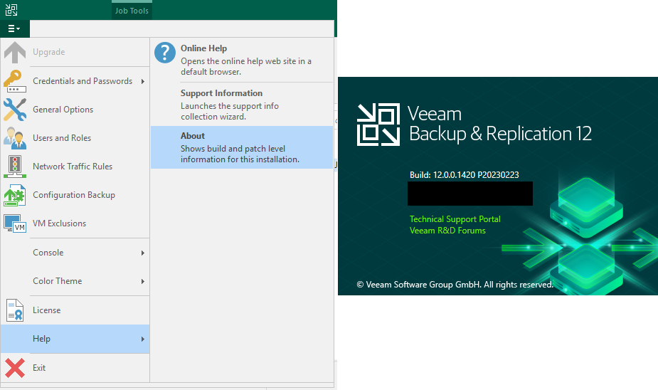
Task: Click the VM Exclusions monitor icon
Action: 15,223
